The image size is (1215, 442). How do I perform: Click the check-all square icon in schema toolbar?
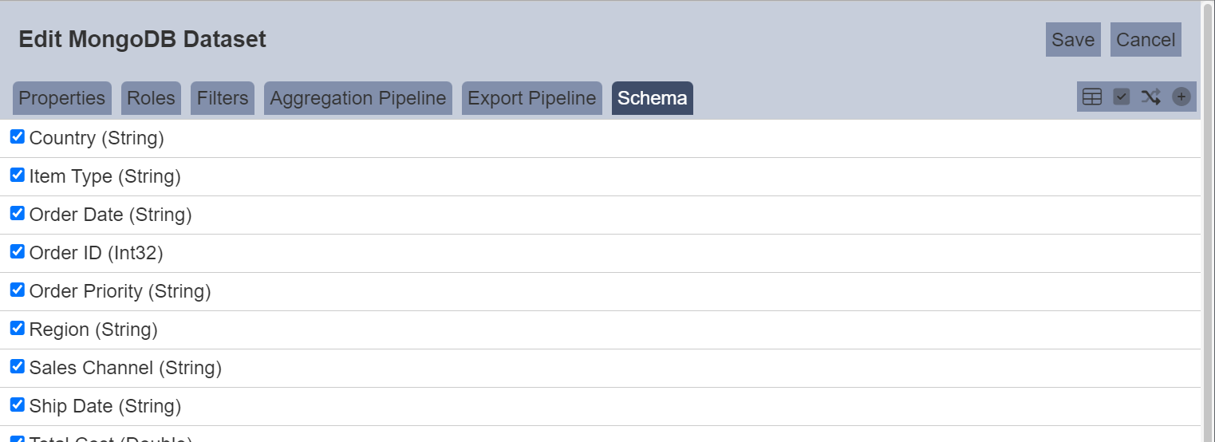(x=1122, y=97)
